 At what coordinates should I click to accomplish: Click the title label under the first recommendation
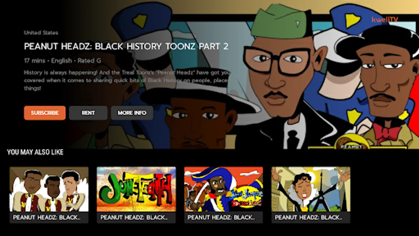click(x=47, y=217)
